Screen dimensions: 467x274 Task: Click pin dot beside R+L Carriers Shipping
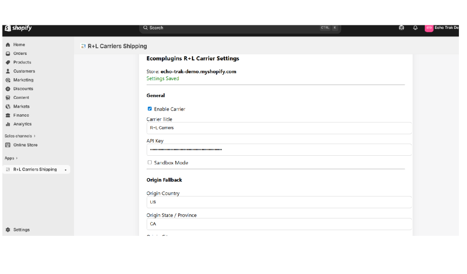pos(65,170)
